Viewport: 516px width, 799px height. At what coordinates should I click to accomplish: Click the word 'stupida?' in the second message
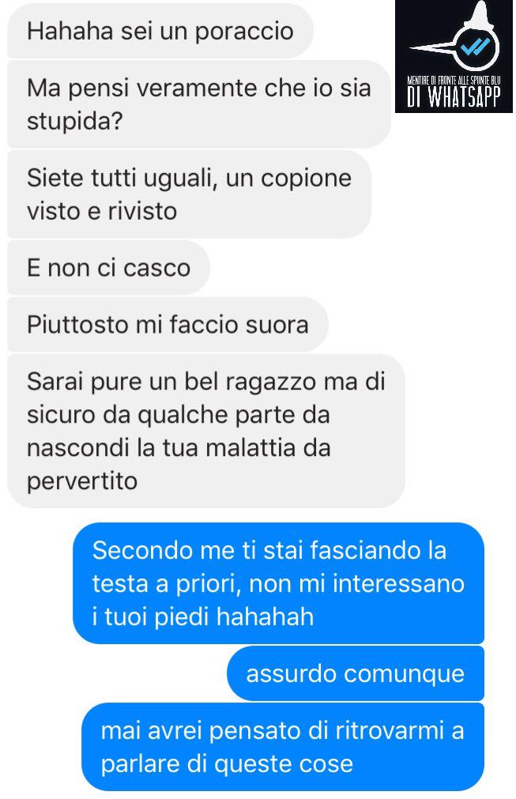[75, 121]
